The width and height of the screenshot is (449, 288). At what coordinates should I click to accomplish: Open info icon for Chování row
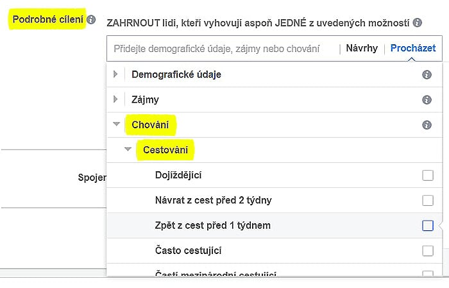pyautogui.click(x=427, y=125)
